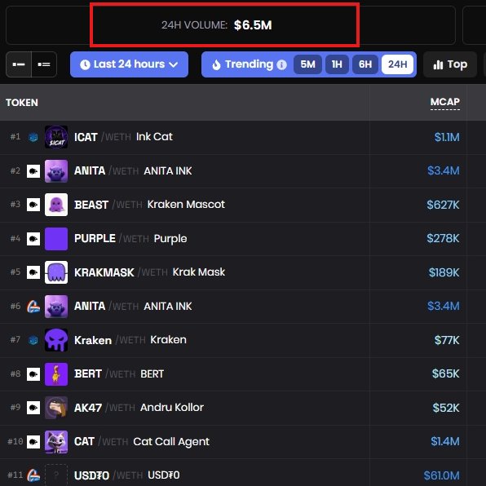Click the CAT Cat Call Agent logo
The width and height of the screenshot is (486, 486).
coord(56,442)
